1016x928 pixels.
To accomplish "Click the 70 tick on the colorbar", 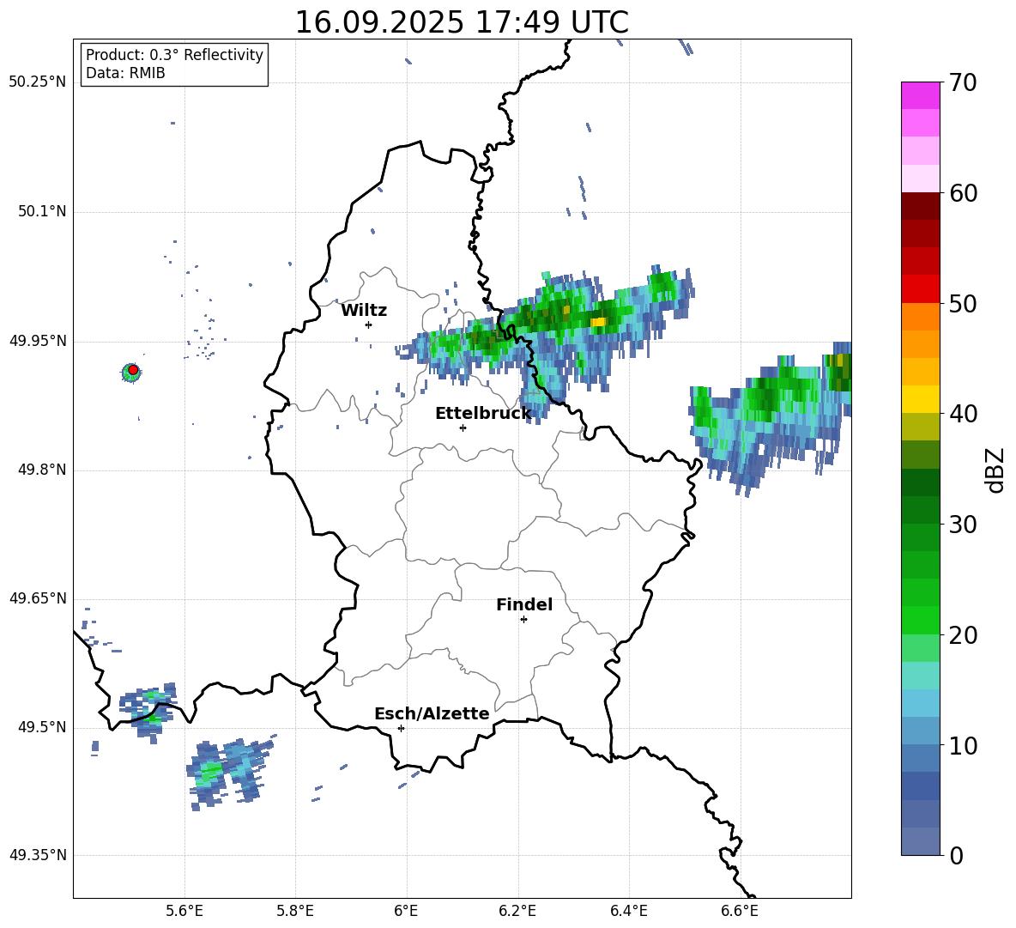I will pos(963,83).
